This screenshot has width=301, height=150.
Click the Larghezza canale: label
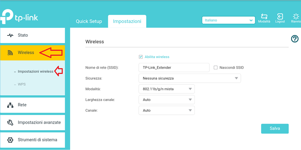tap(100, 100)
